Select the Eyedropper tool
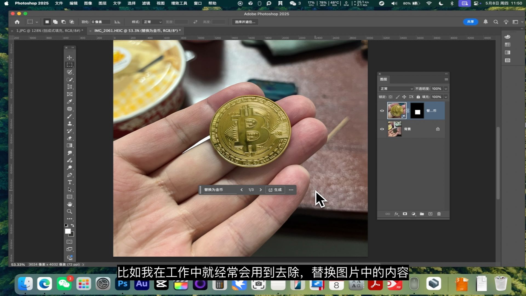Viewport: 526px width, 296px height. [70, 102]
